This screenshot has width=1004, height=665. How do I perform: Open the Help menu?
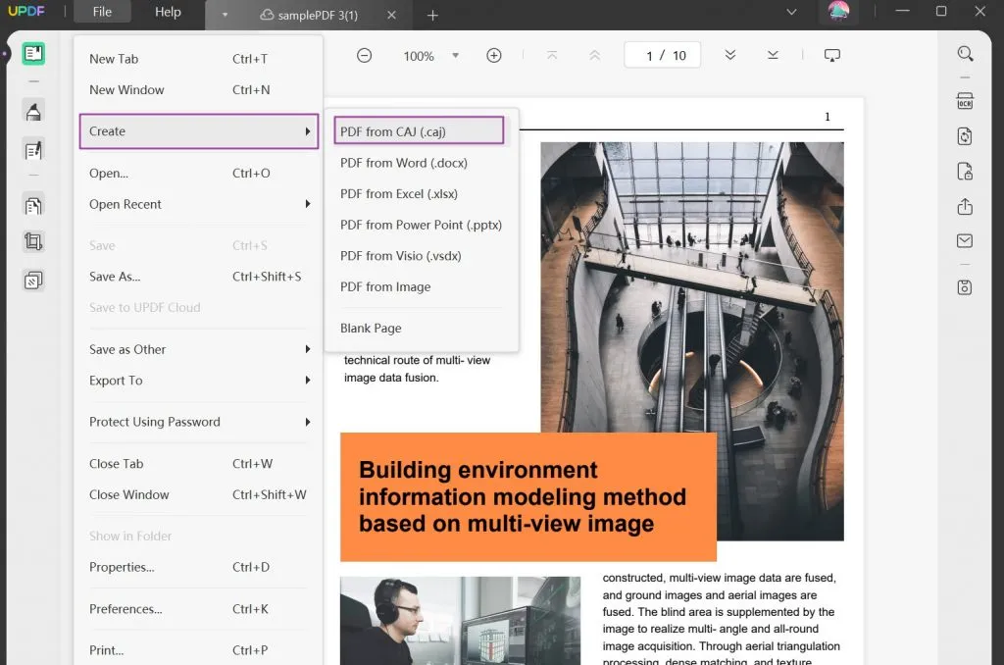(168, 13)
